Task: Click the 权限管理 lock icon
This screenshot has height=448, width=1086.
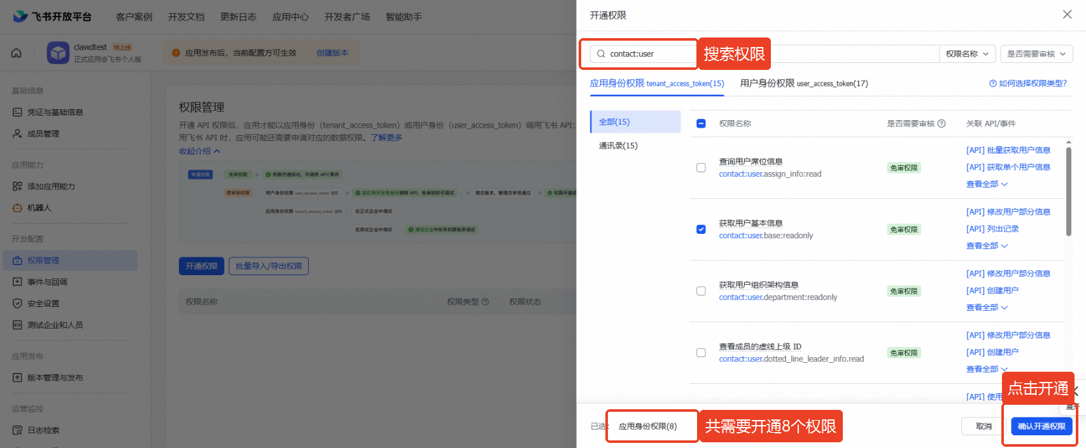Action: (x=17, y=261)
